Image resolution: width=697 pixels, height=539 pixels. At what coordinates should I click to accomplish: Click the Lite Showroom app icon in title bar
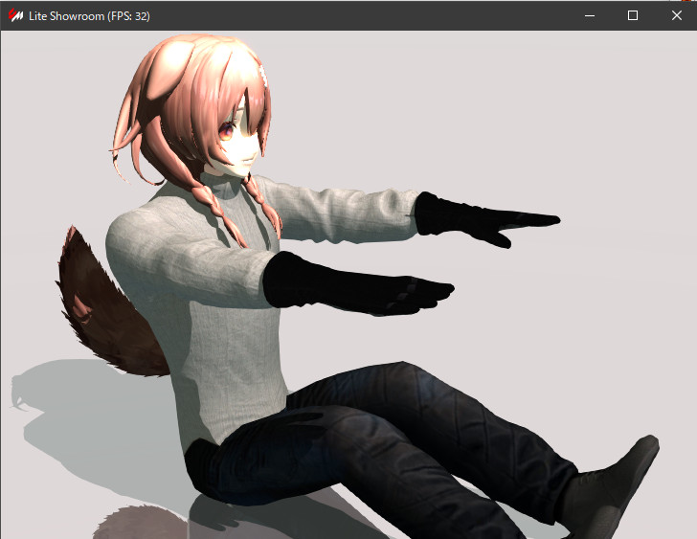click(x=15, y=16)
